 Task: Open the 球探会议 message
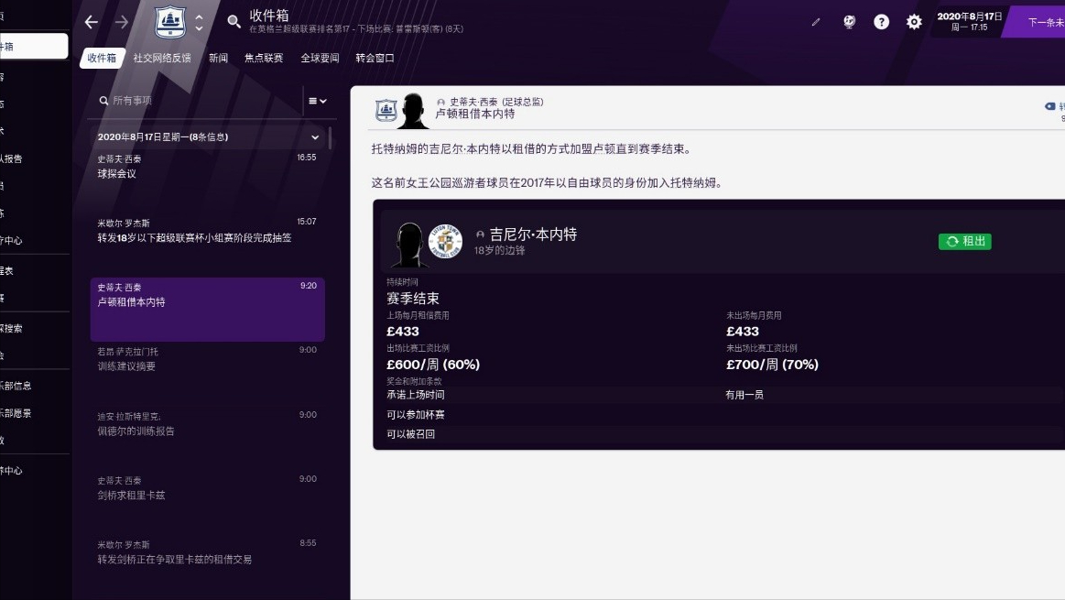click(207, 166)
